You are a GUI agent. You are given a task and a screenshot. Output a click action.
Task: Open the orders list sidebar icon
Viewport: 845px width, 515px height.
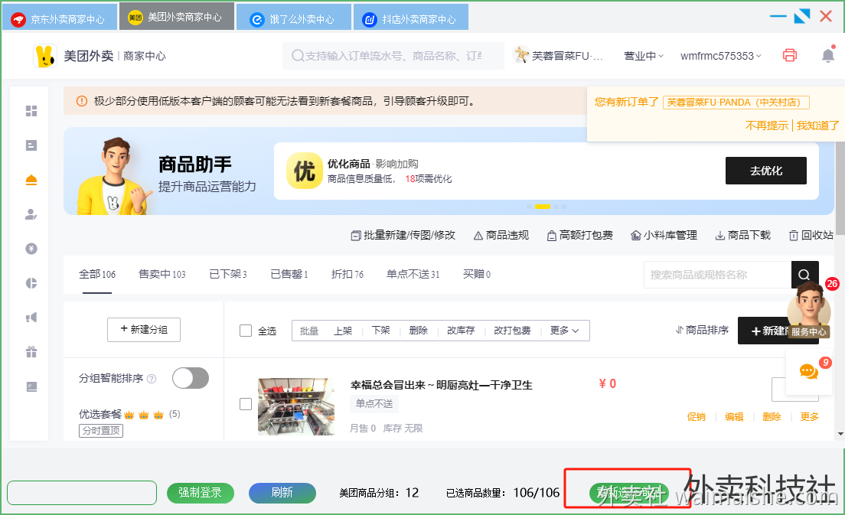click(x=31, y=145)
